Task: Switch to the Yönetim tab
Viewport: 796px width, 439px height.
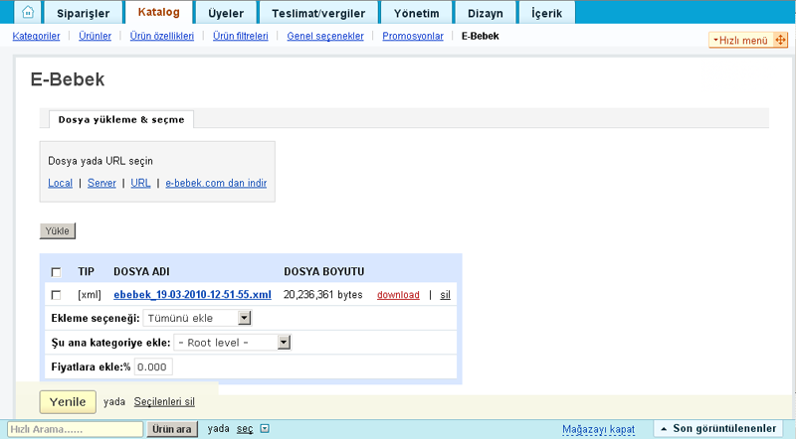Action: pos(417,13)
